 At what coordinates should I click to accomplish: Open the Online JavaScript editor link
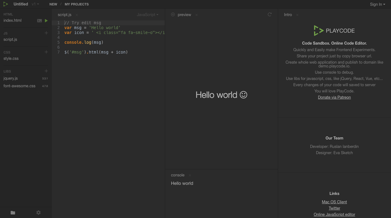(334, 214)
